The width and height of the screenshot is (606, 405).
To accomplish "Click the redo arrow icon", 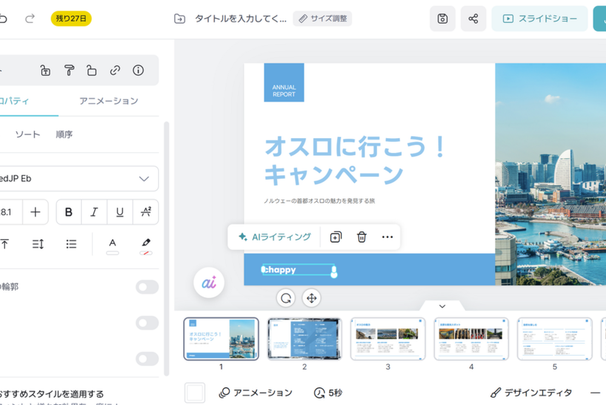I will click(30, 18).
